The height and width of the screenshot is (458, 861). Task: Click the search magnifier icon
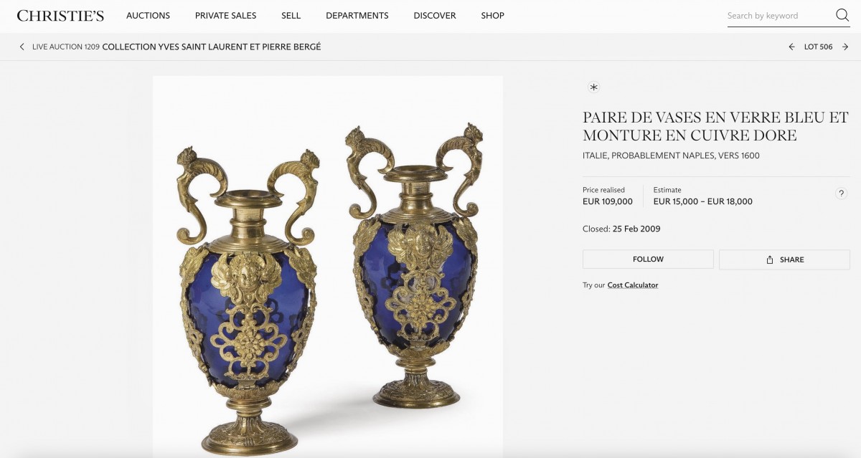[842, 15]
